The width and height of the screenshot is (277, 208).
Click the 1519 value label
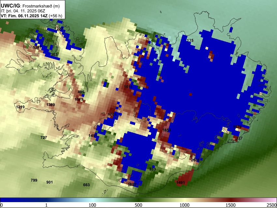coord(79,99)
